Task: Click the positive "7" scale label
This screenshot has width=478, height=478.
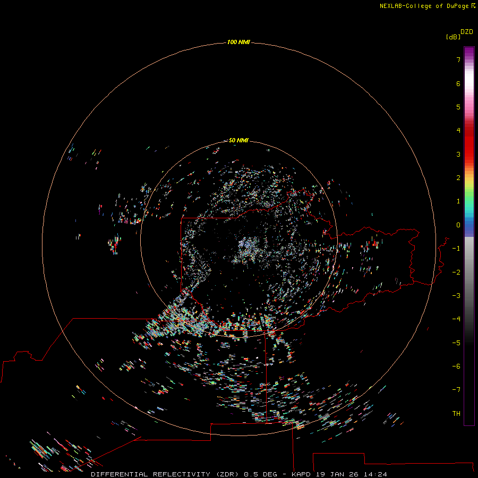Action: (x=458, y=59)
